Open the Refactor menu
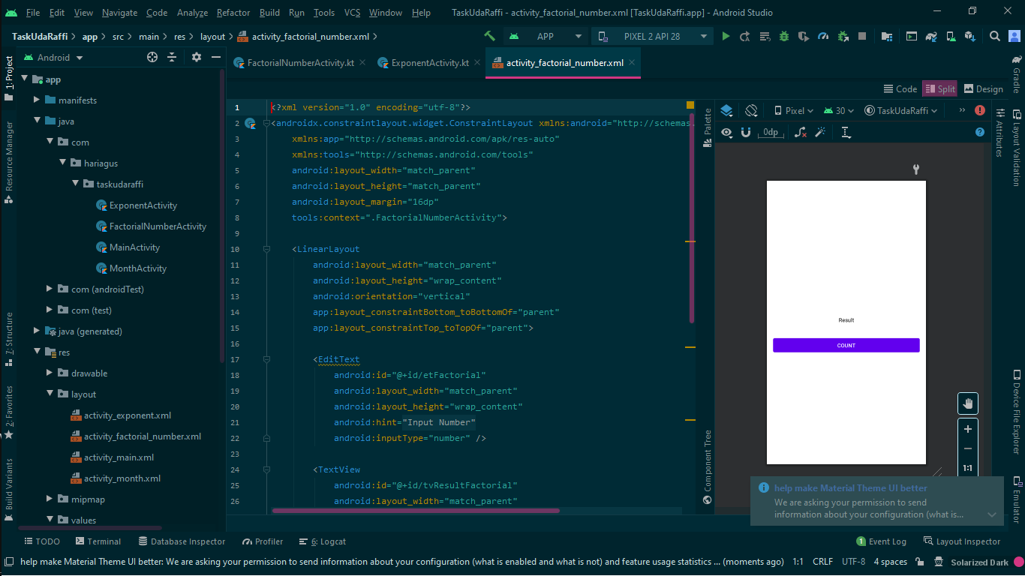Image resolution: width=1025 pixels, height=576 pixels. pos(233,12)
